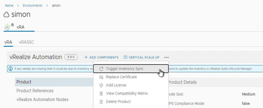Click the plus icon before ADD COMPONENTS
The height and width of the screenshot is (108, 263).
86,57
